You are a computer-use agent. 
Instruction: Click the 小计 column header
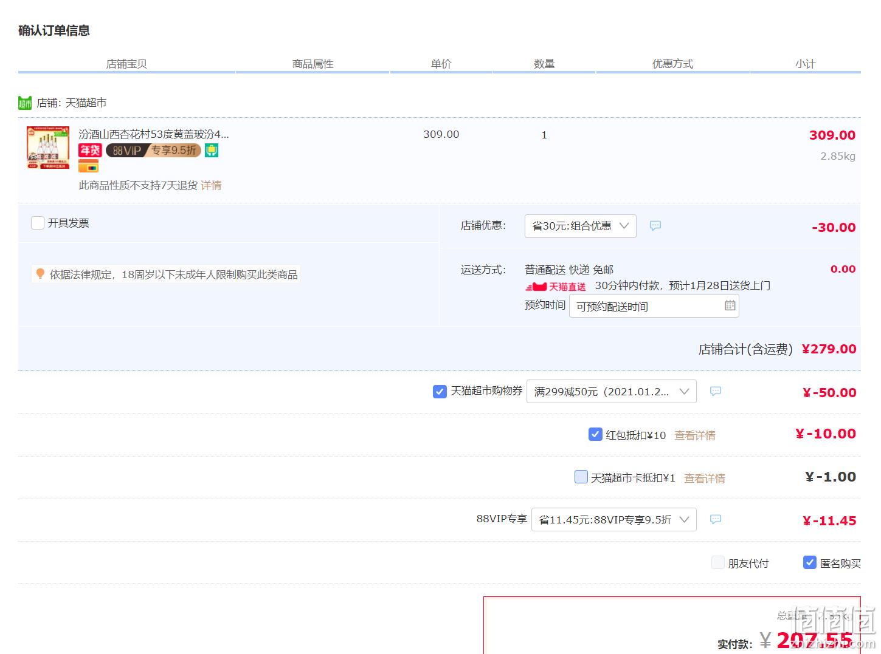click(806, 64)
